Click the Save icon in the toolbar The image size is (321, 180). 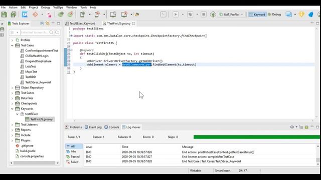click(x=4, y=14)
